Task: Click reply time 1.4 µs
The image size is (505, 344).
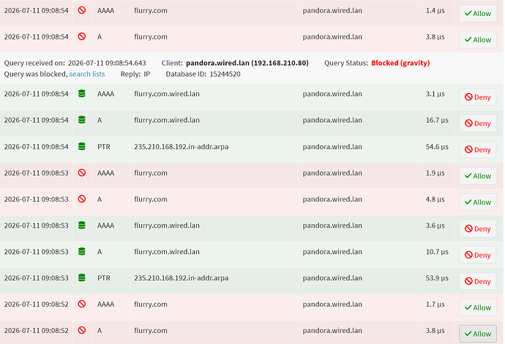Action: point(435,11)
